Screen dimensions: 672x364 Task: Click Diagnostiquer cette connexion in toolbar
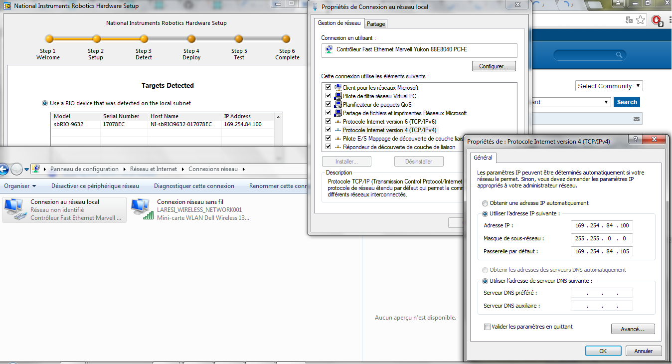point(194,186)
